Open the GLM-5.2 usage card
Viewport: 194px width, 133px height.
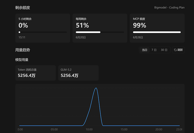coord(78,73)
